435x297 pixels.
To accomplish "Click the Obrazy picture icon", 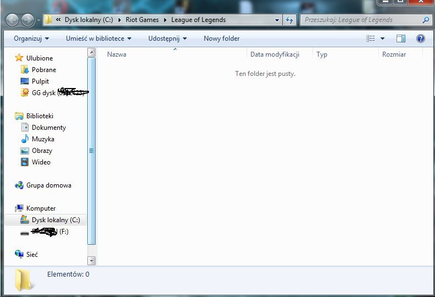I will pos(25,151).
